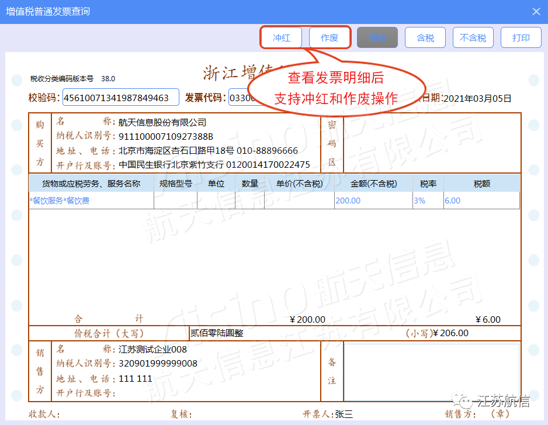The width and height of the screenshot is (548, 425).
Task: Select the *餐饮服务*餐饮费 item row
Action: coord(274,201)
